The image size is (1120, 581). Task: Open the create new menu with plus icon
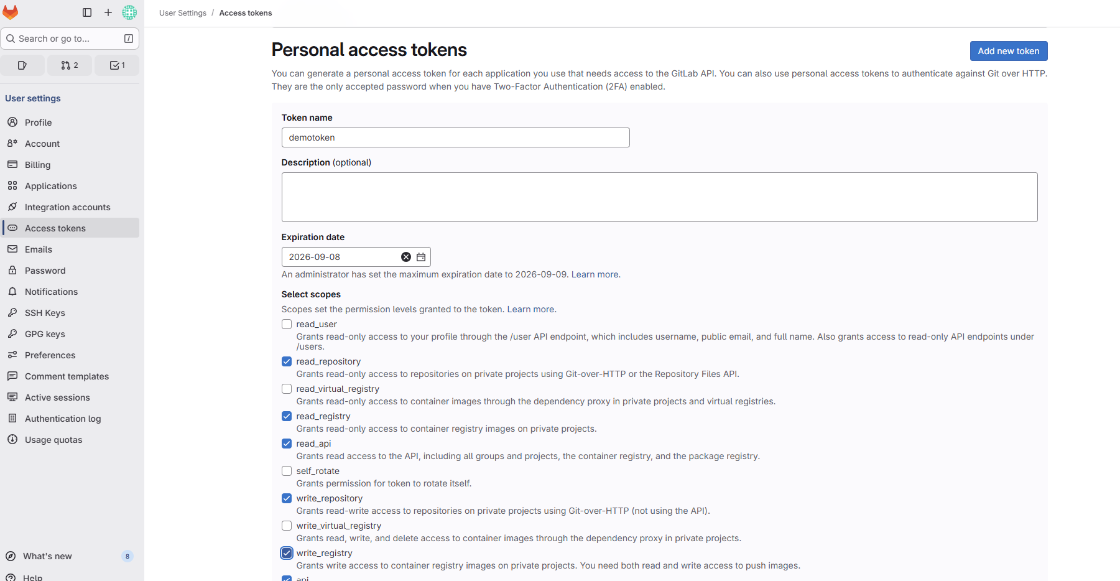108,12
